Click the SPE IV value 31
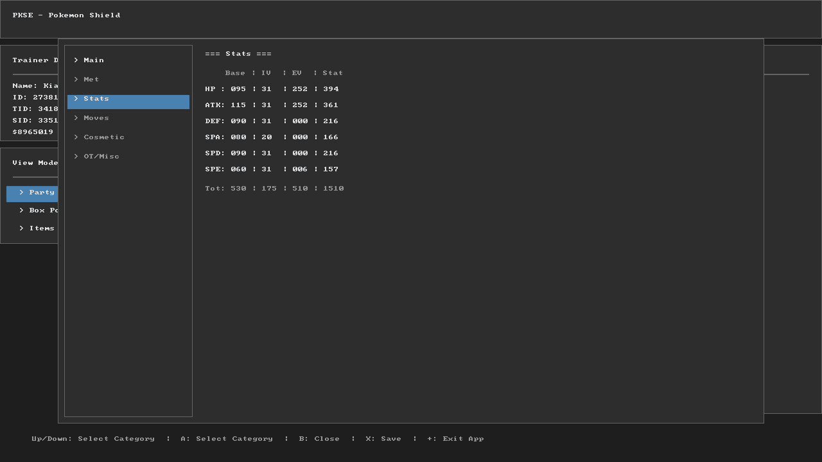 pyautogui.click(x=267, y=169)
